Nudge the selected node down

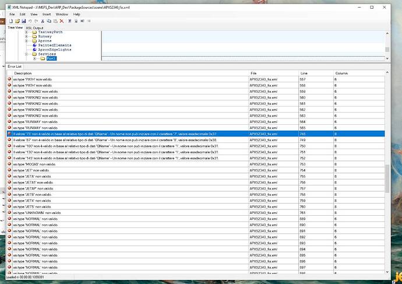point(76,21)
